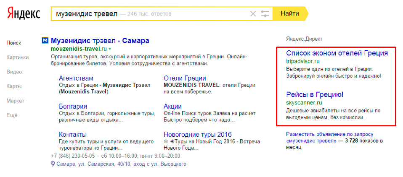Open the Маркет section
Image resolution: width=403 pixels, height=177 pixels.
15,101
